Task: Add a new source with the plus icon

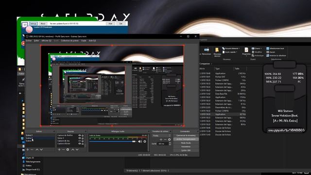Action: (x=59, y=150)
